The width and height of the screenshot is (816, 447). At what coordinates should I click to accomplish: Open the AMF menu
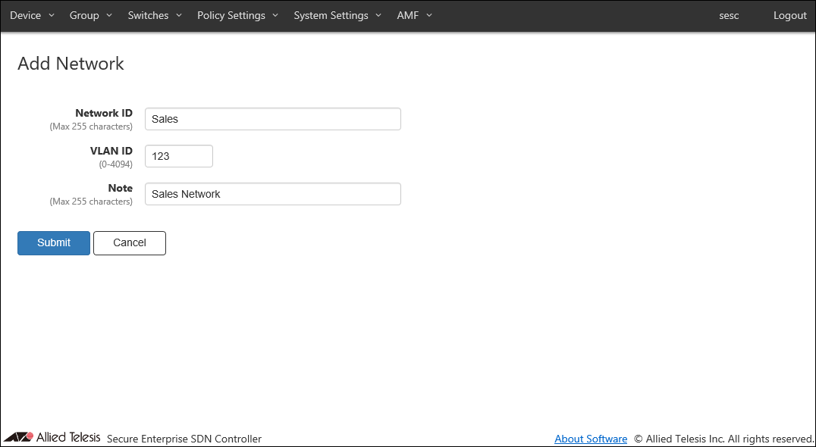click(x=414, y=15)
